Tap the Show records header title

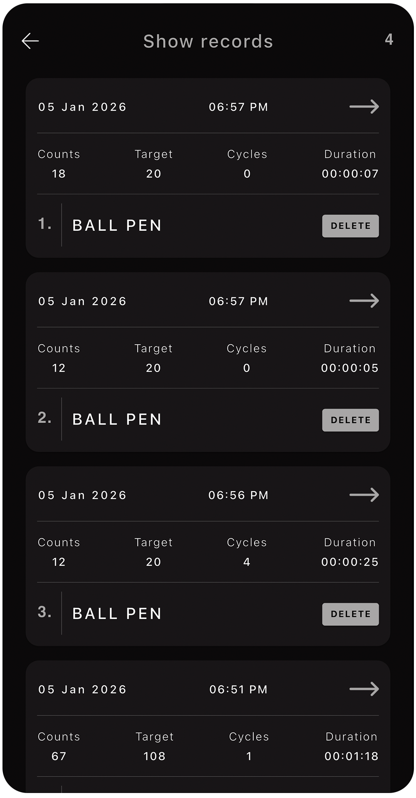coord(208,42)
